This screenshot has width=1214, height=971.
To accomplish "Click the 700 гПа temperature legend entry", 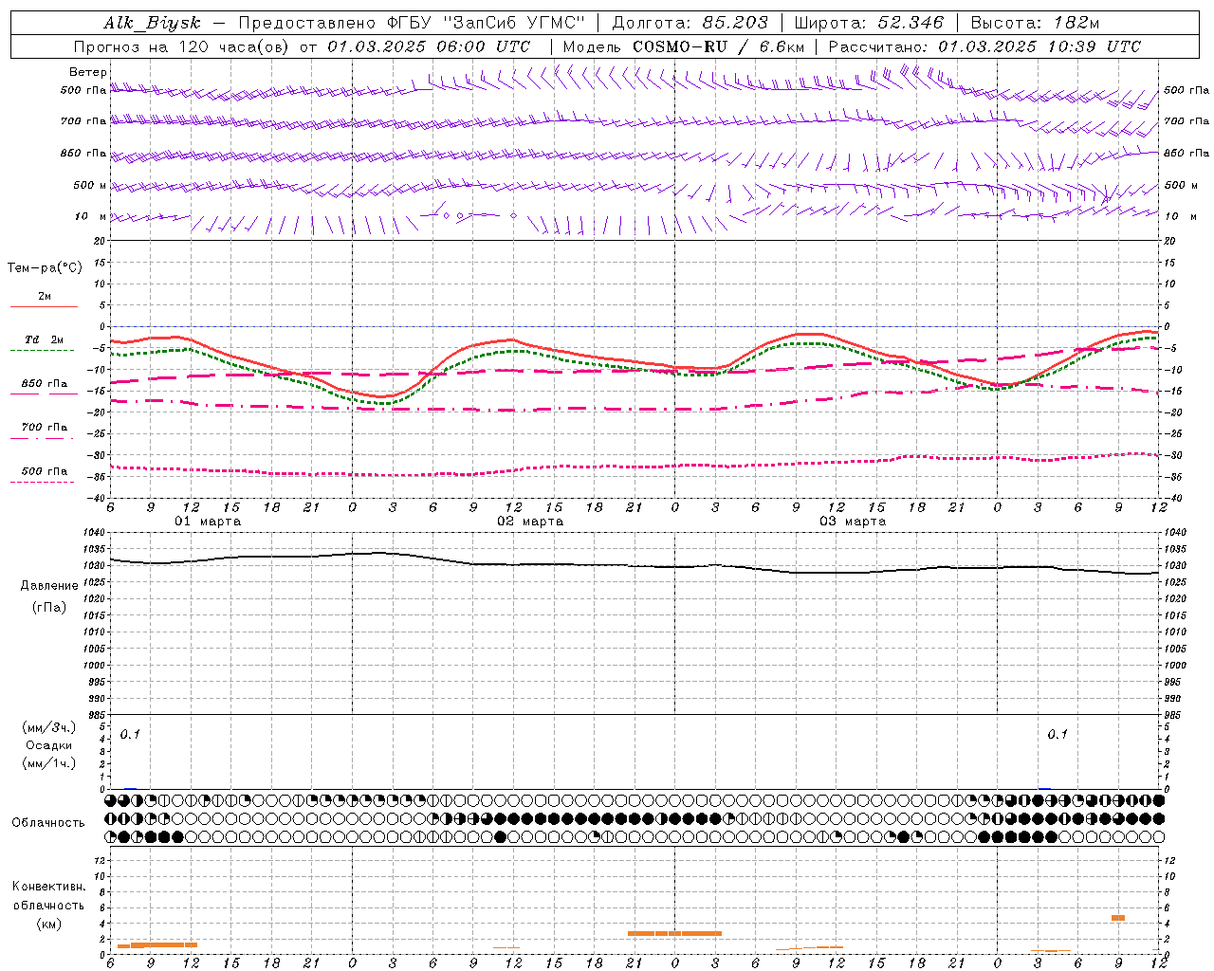I will coord(45,427).
